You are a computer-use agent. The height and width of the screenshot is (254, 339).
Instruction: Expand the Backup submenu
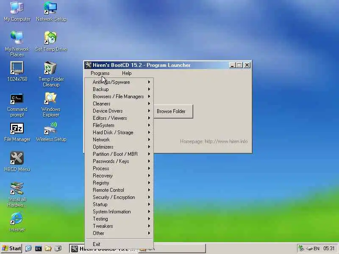[x=119, y=89]
